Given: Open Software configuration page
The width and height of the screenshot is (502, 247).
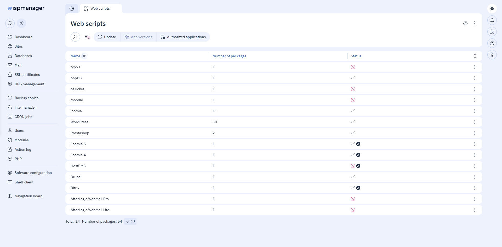Looking at the screenshot, I should [x=33, y=173].
